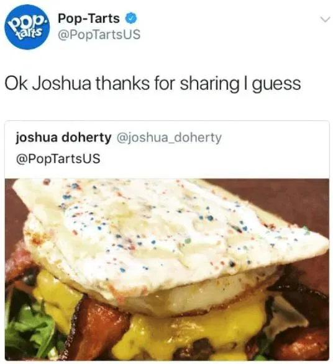This screenshot has height=364, width=333.
Task: Click the "pop" lettering inside the logo
Action: tap(27, 23)
